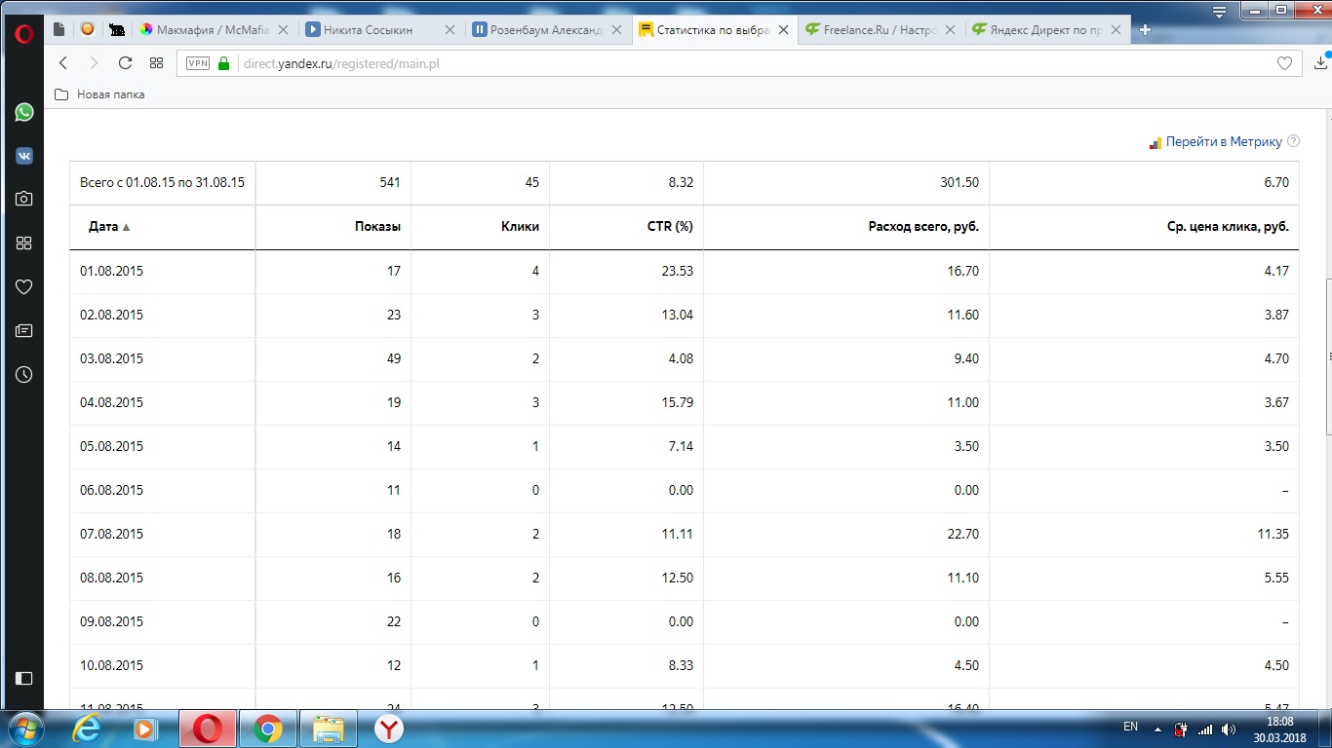
Task: Switch to the Макмафия / McMafia tab
Action: tap(215, 29)
